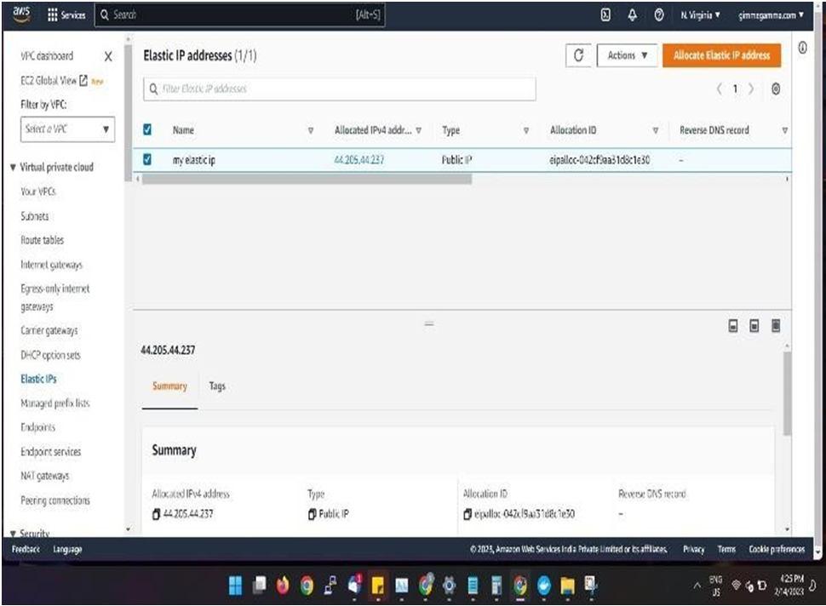Open EC2 Global View external link icon
826x606 pixels.
point(83,81)
